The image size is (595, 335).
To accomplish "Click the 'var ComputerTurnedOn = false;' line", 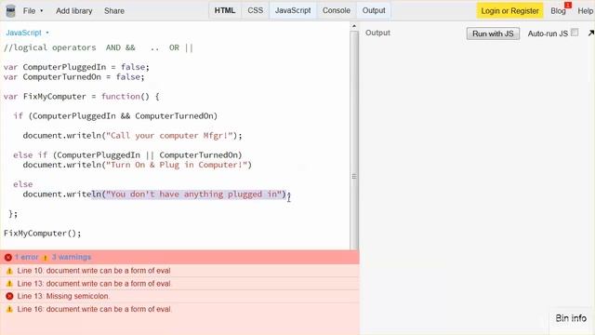I will (x=74, y=77).
